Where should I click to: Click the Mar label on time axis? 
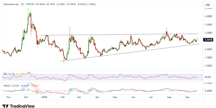point(79,97)
